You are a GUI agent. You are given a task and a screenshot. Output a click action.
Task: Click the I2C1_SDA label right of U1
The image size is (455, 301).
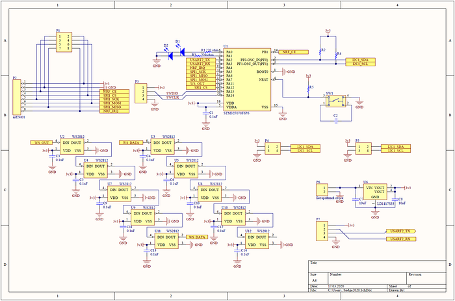(x=360, y=60)
